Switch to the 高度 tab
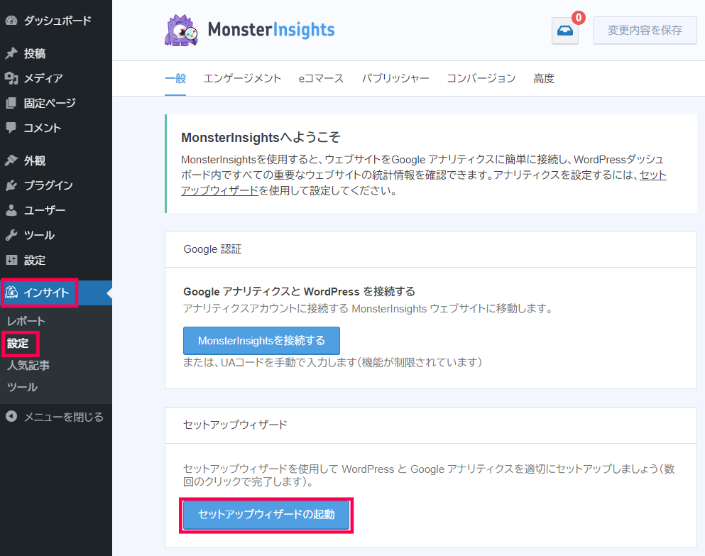This screenshot has height=556, width=705. click(544, 78)
